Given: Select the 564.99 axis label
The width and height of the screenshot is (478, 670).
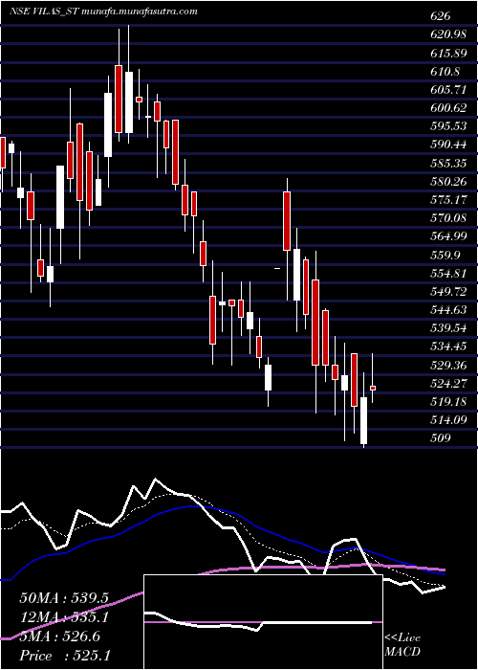Looking at the screenshot, I should (x=448, y=236).
